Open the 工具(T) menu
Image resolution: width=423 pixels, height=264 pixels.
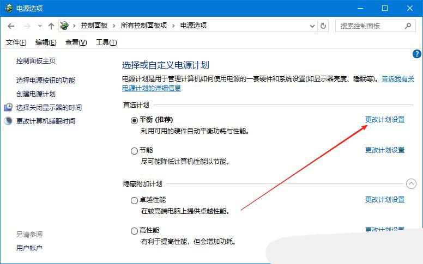click(106, 42)
